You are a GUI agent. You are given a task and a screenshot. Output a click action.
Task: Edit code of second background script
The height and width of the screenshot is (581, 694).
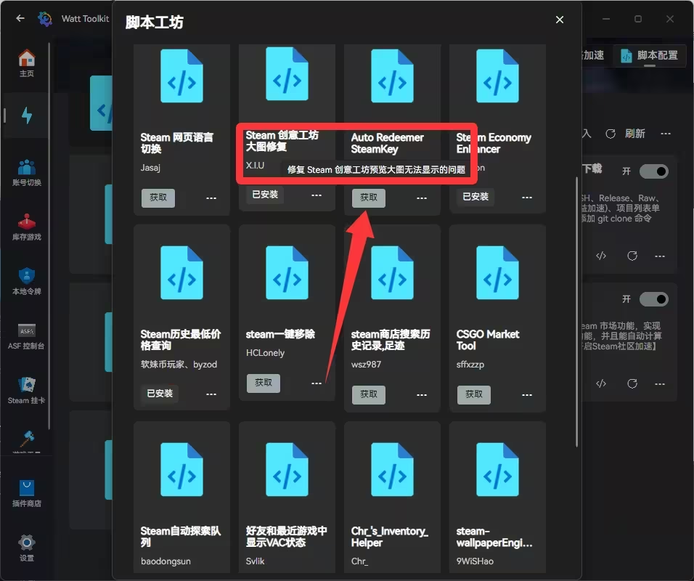[x=600, y=383]
